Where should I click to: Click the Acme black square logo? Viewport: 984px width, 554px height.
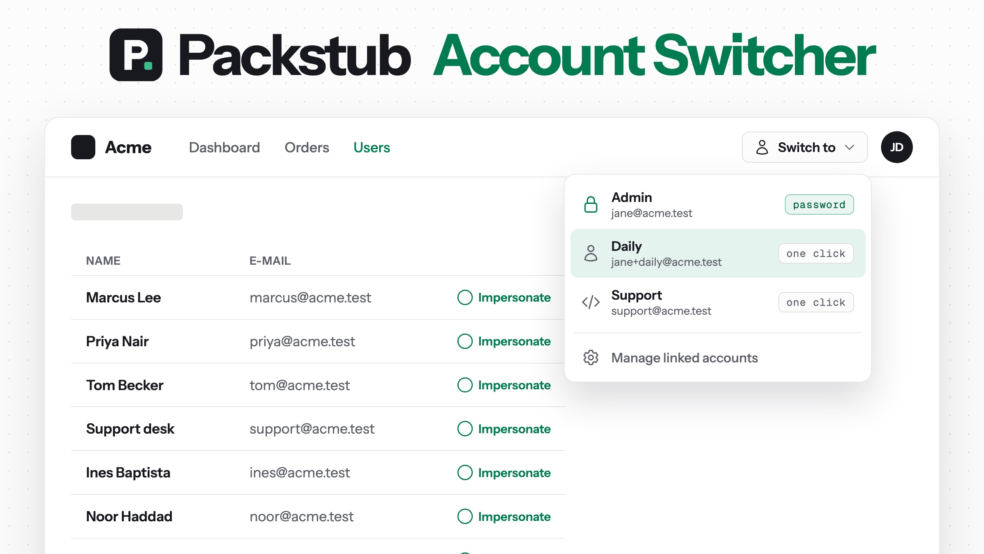coord(83,147)
